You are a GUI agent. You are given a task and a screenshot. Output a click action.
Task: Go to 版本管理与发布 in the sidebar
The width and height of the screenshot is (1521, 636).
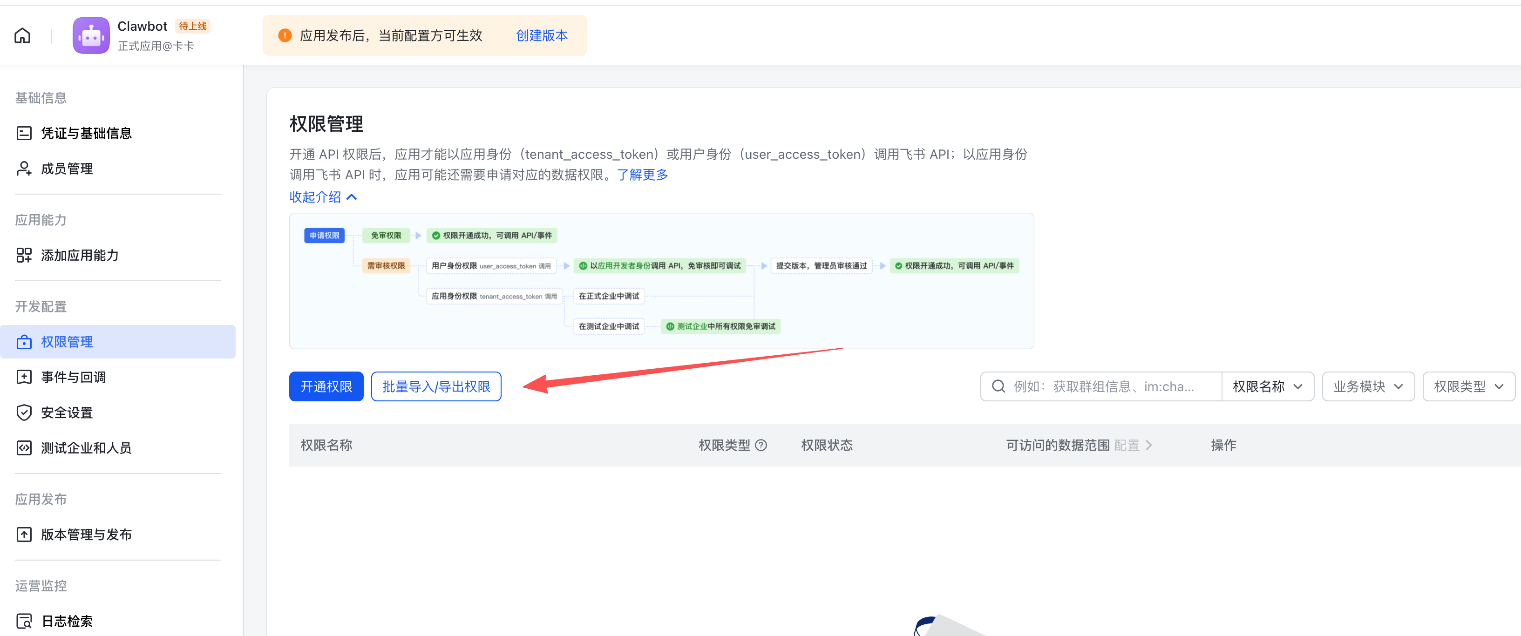click(86, 535)
